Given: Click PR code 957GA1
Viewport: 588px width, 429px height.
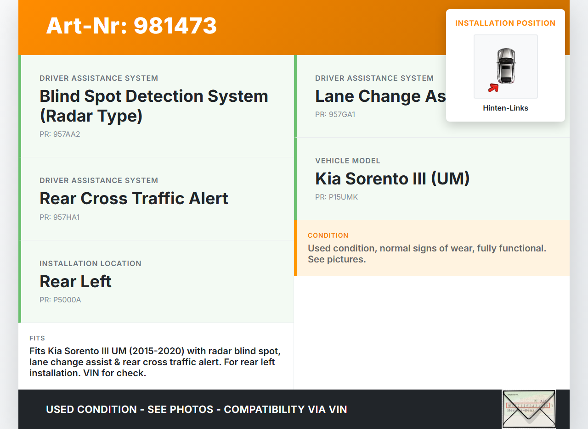Looking at the screenshot, I should [335, 115].
